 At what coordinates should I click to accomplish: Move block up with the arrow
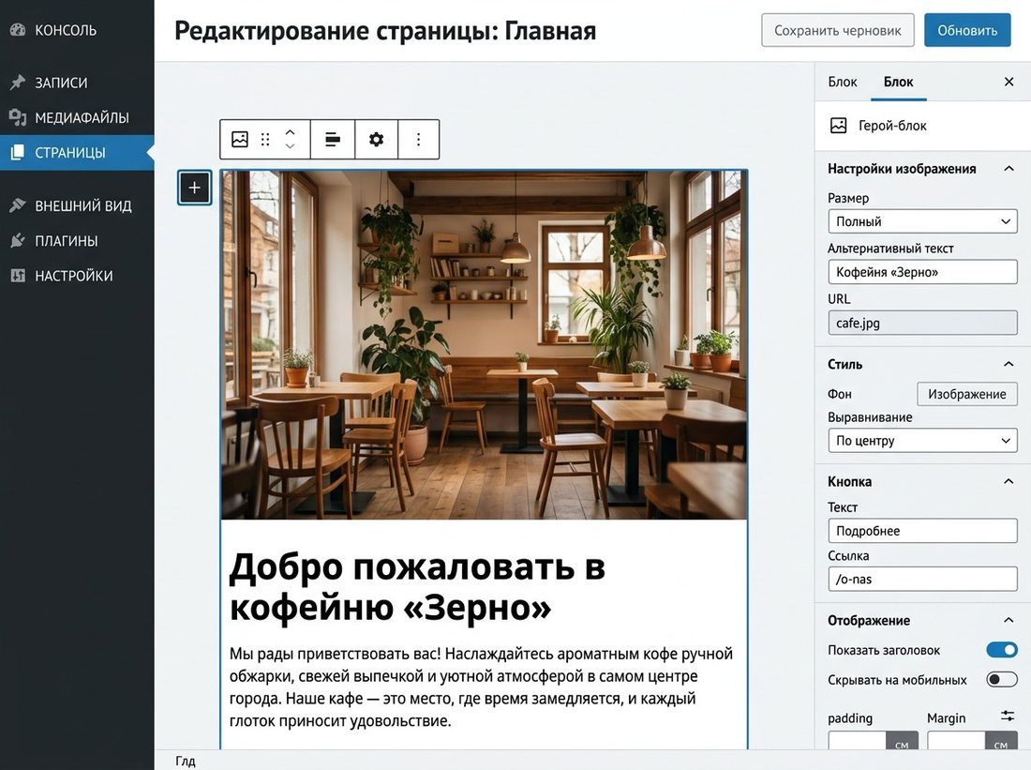coord(290,131)
